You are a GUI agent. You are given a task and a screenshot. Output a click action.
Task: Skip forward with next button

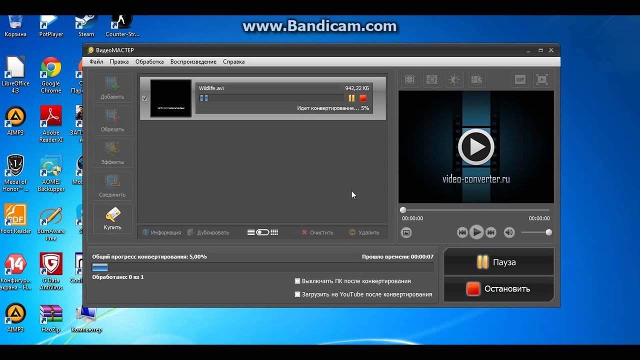click(x=491, y=232)
